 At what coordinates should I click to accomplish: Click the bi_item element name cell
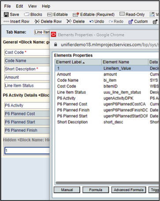click(x=110, y=80)
